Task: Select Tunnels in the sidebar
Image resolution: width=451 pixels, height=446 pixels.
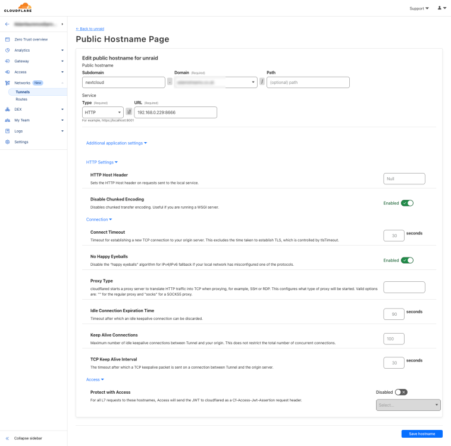Action: click(23, 92)
